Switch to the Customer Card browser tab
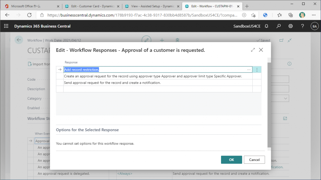This screenshot has height=180, width=321. tap(90, 6)
